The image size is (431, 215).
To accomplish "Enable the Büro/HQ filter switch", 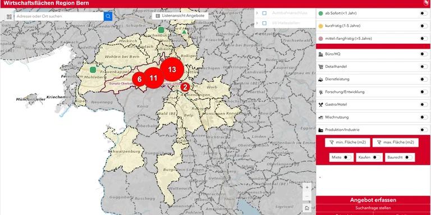I will (x=424, y=54).
